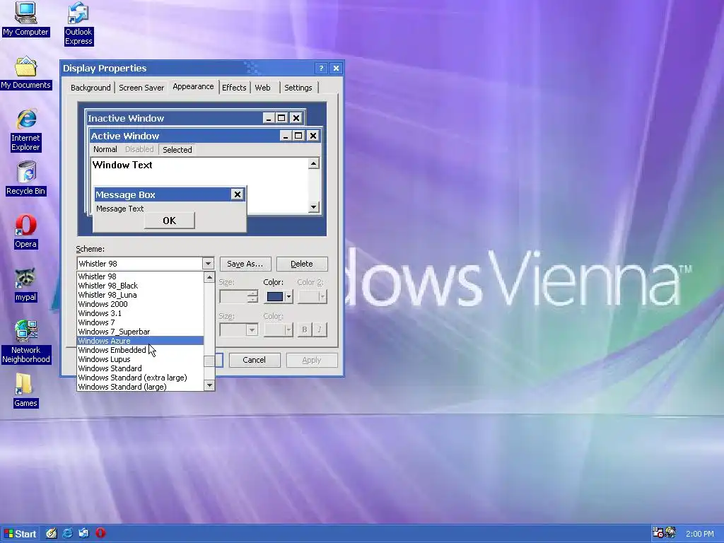Click the Inactive Window title bar preview
Screen dimensions: 724x543
(x=195, y=118)
